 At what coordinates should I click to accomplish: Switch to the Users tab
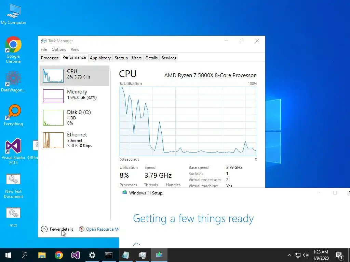pos(137,58)
